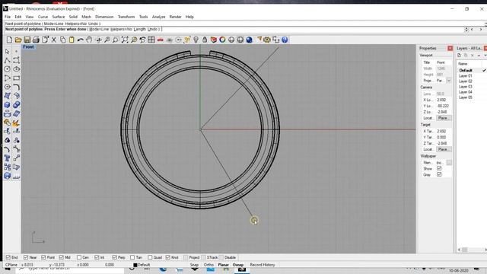Toggle the Knot osnap checkbox
Image resolution: width=487 pixels, height=274 pixels.
tap(168, 257)
